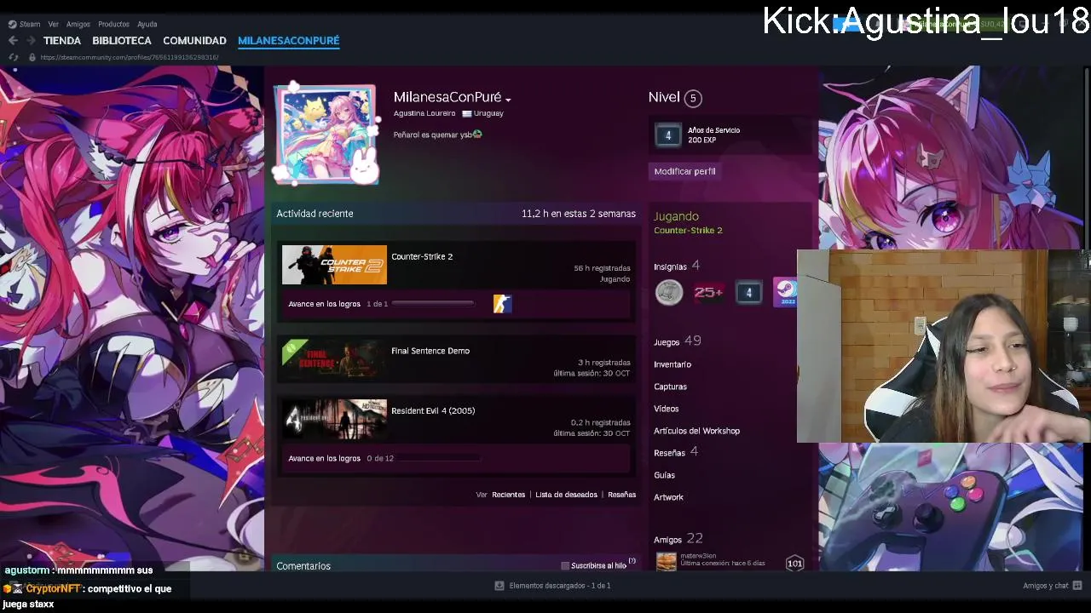The height and width of the screenshot is (613, 1091).
Task: Click the Elementos descargados status text
Action: tap(560, 586)
